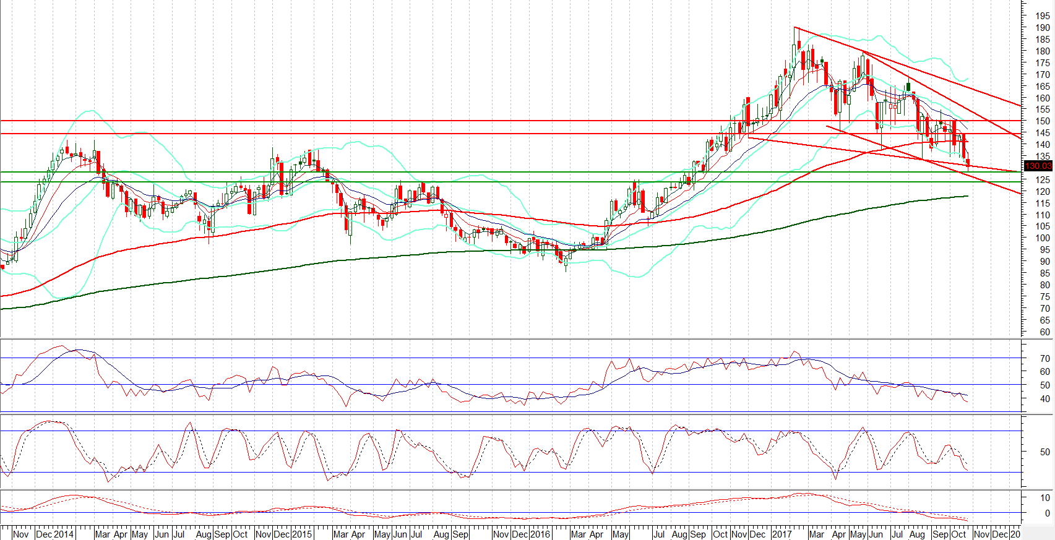Click the 125 price axis label
1055x540 pixels.
pos(1043,180)
